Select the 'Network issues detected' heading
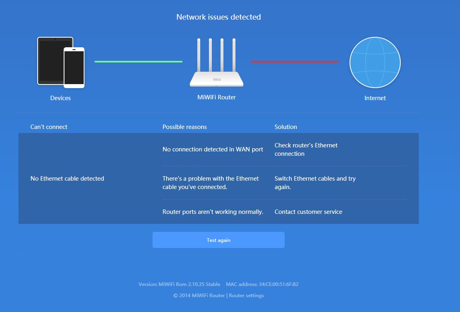This screenshot has height=312, width=460. coord(219,17)
